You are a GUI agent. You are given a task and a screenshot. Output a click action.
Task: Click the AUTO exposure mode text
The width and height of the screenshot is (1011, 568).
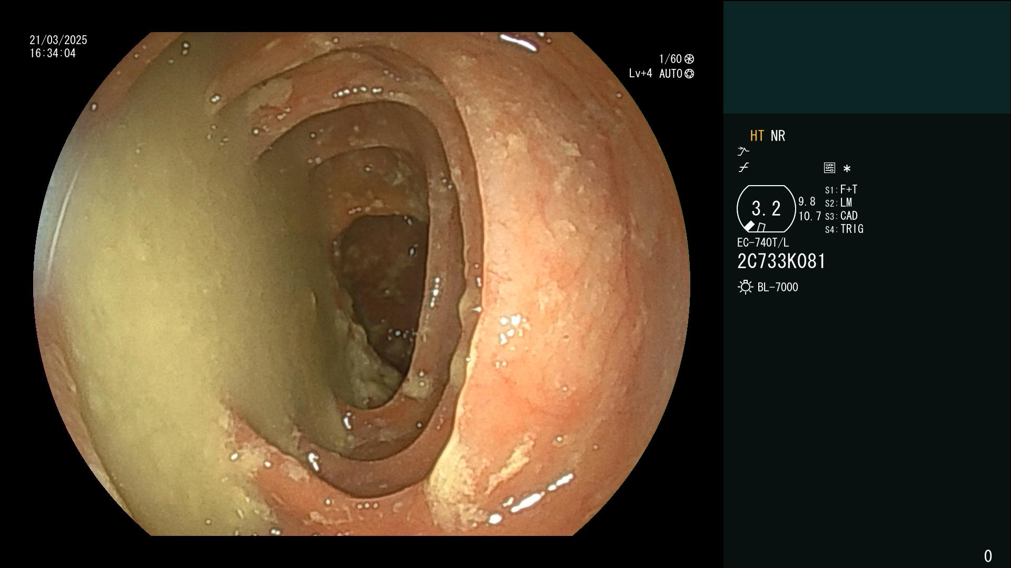point(671,74)
